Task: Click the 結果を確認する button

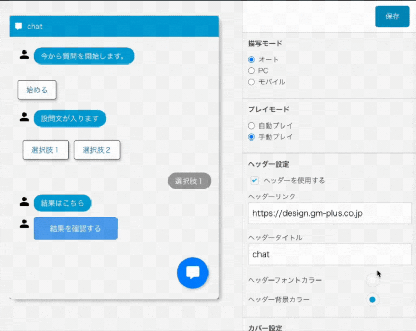Action: (75, 228)
